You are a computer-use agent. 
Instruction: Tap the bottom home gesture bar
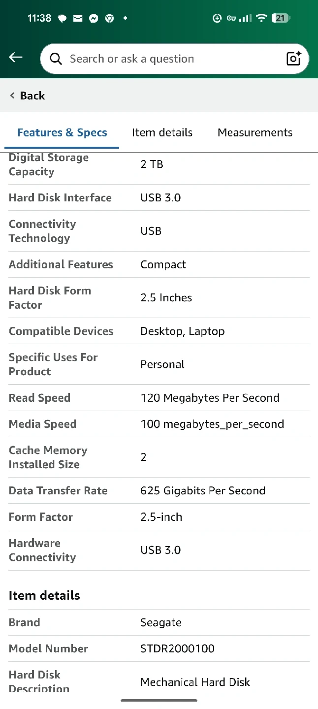click(159, 700)
